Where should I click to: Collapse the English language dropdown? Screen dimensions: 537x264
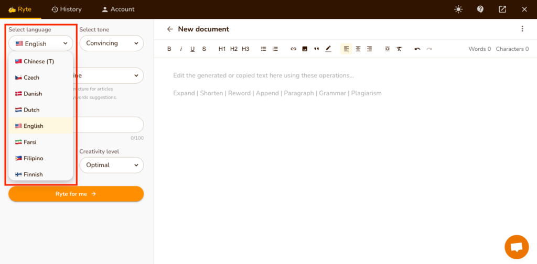point(41,43)
